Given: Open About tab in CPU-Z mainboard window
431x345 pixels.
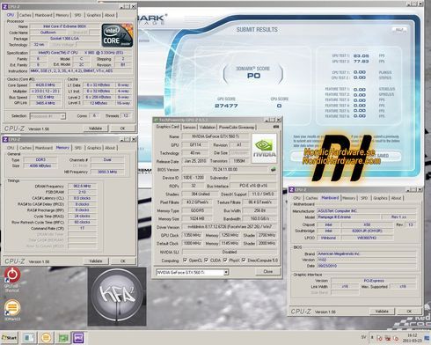Looking at the screenshot, I should (x=397, y=198).
